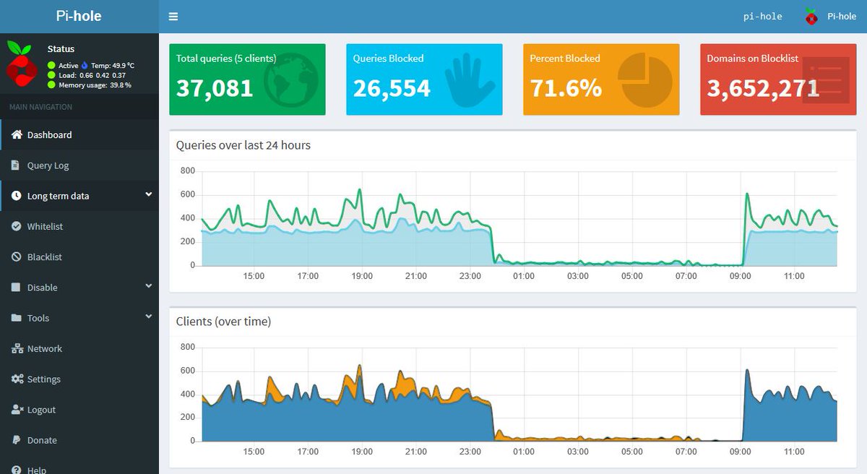Click the Pi-hole logo in top-right header
The width and height of the screenshot is (867, 474).
[x=812, y=17]
